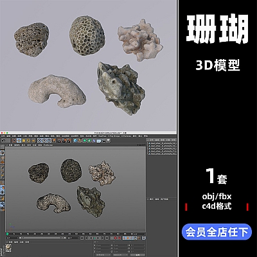Viewport: 257px width, 257px height.
Task: Click the Make Editable icon
Action: pos(2,146)
